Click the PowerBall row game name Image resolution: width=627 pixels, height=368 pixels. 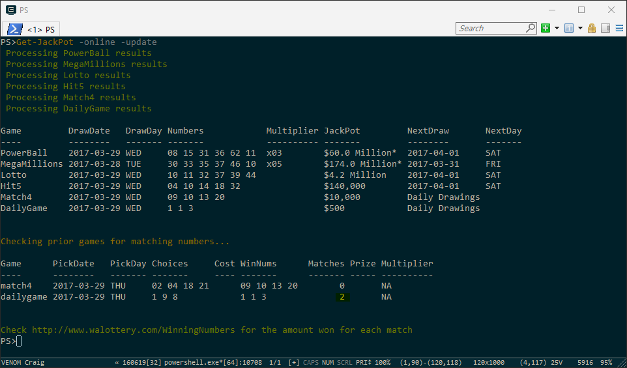24,152
